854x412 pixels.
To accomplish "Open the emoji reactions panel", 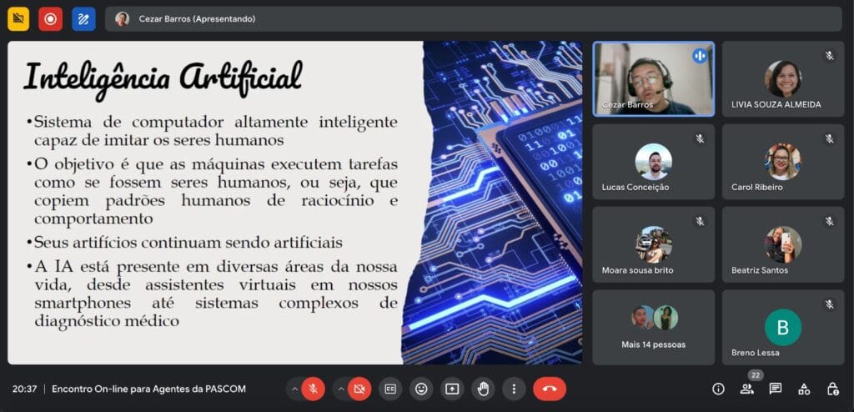I will tap(421, 389).
